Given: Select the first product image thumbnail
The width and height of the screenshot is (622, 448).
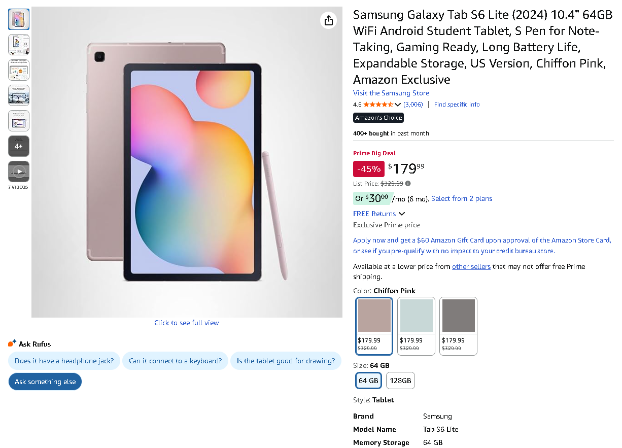Looking at the screenshot, I should click(18, 19).
